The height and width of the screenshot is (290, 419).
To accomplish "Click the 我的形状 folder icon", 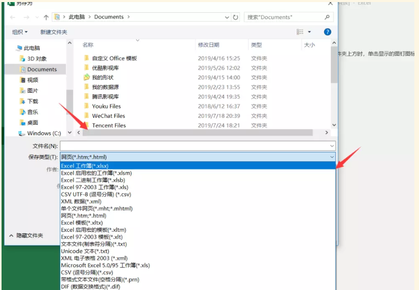I will coord(86,77).
